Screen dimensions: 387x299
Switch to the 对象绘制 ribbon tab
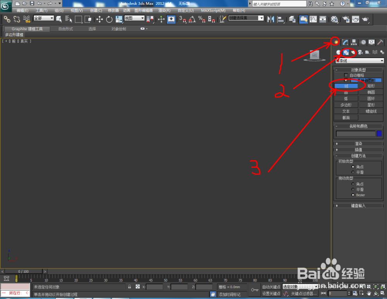pyautogui.click(x=119, y=29)
